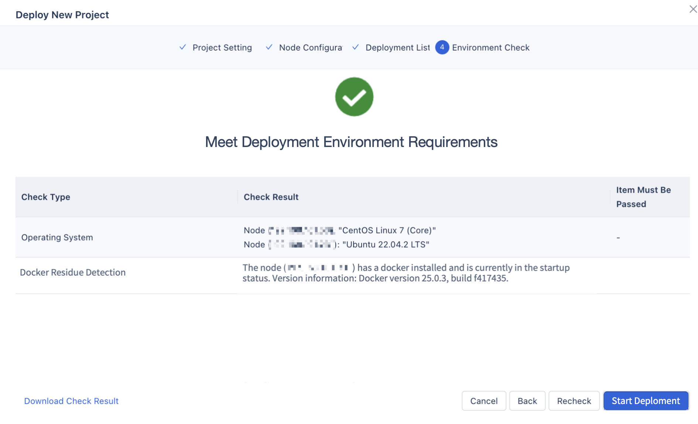Go to the Node Configuration step

310,48
